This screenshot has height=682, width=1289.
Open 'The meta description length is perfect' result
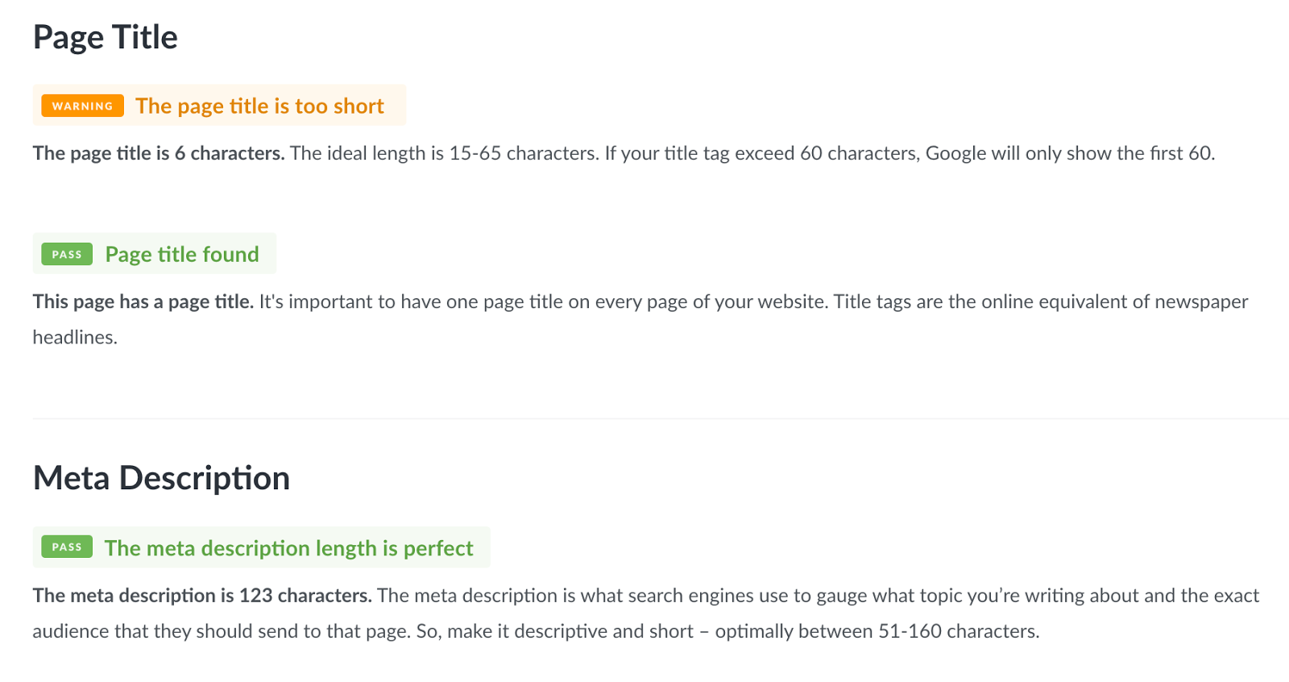click(x=288, y=547)
